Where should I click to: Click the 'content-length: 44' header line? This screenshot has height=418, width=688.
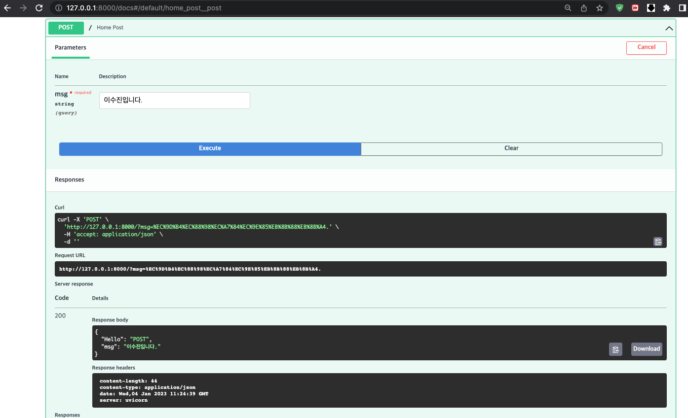coord(128,381)
